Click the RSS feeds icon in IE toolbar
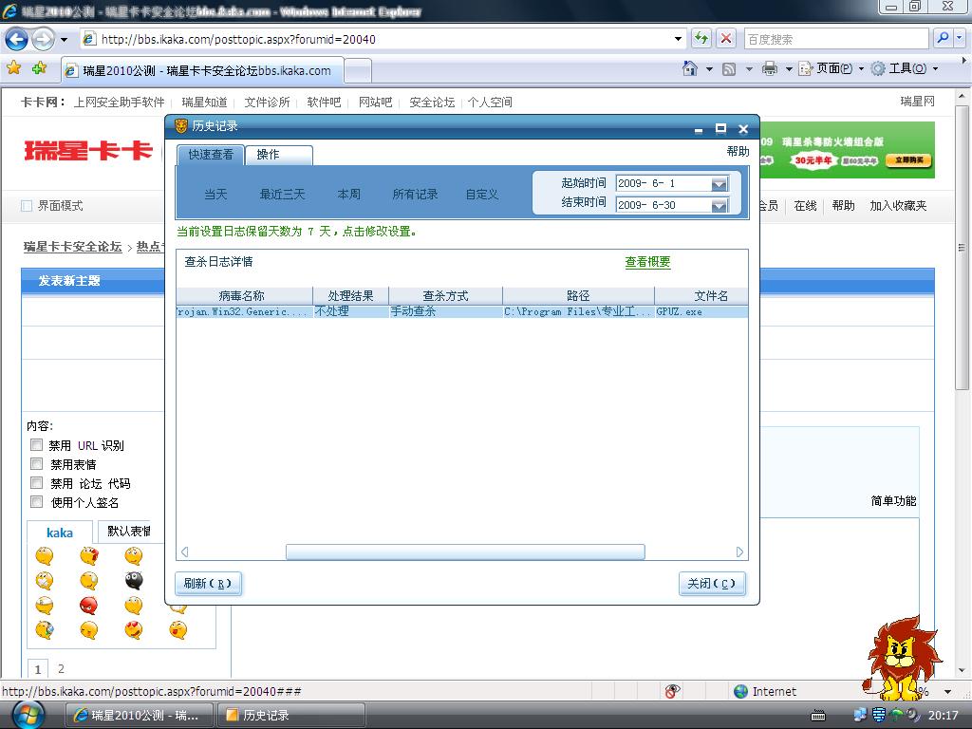This screenshot has width=972, height=729. point(729,68)
